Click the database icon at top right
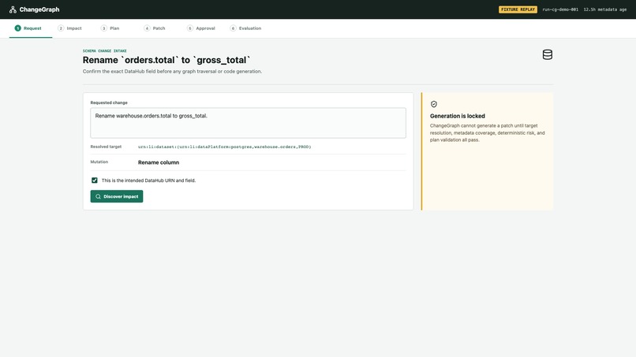Screen dimensions: 636x357 click(x=547, y=54)
